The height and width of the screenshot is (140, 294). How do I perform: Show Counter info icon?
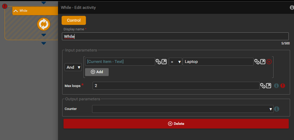(276, 109)
